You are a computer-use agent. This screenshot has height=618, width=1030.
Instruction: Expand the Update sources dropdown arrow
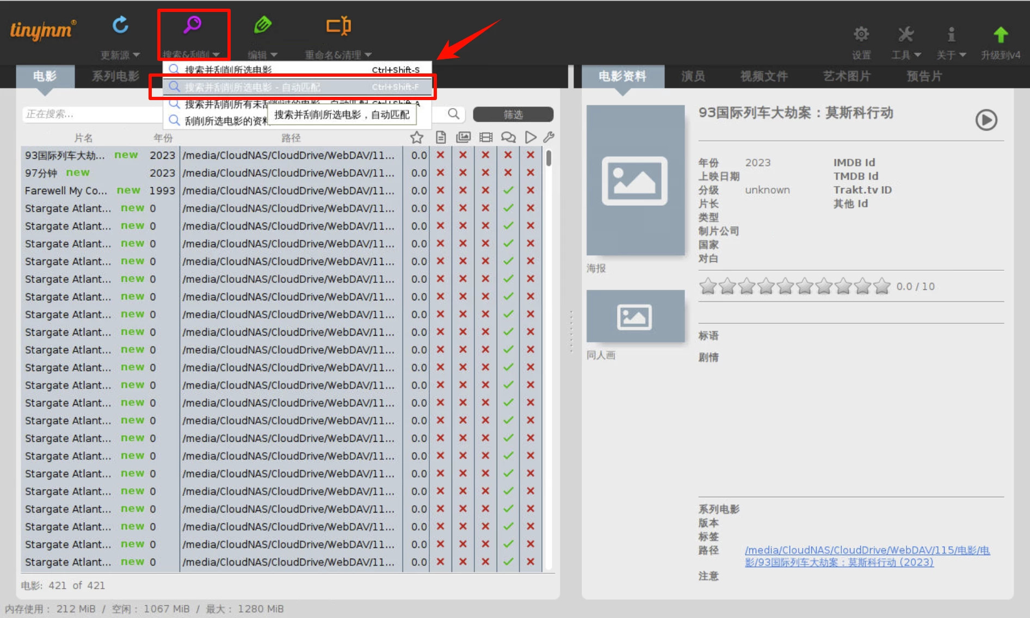click(136, 55)
